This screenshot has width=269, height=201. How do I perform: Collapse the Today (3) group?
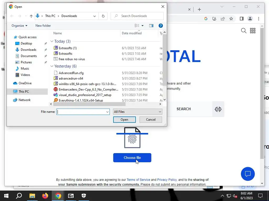(52, 41)
